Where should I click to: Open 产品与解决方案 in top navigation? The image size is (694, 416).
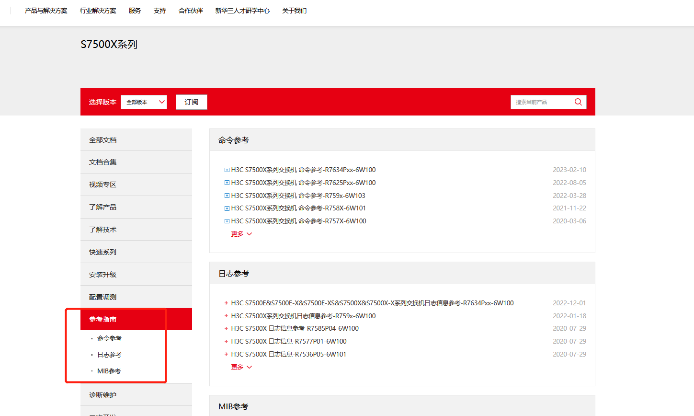46,11
